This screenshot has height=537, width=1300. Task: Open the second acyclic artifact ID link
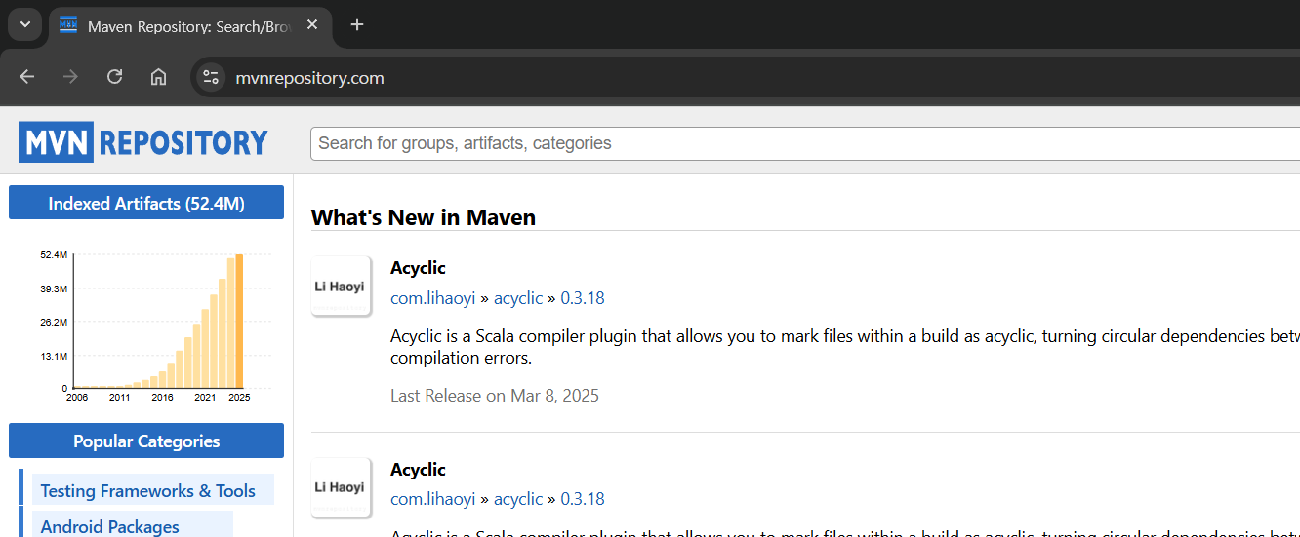coord(518,499)
